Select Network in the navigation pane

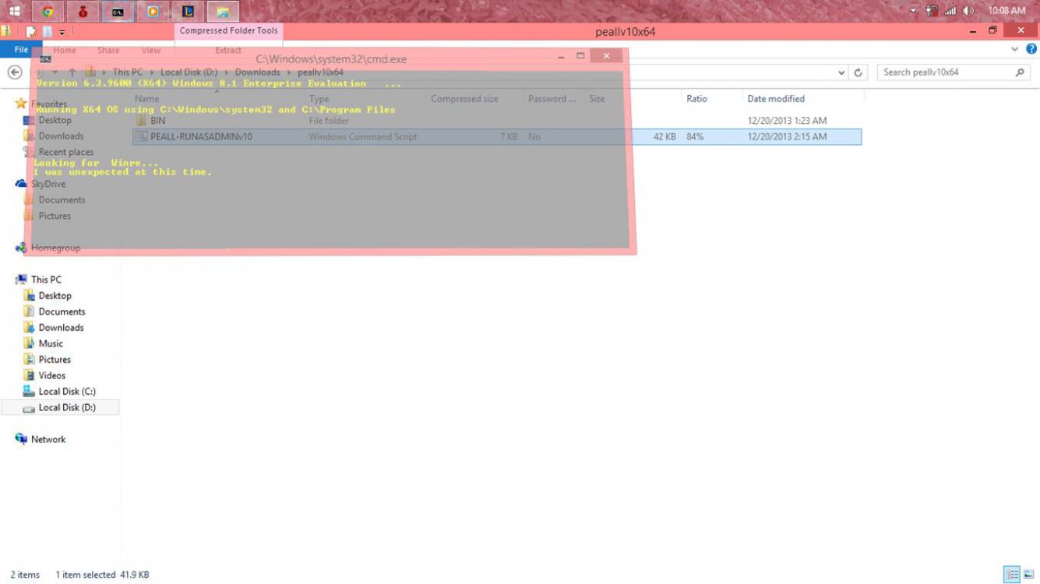coord(48,439)
